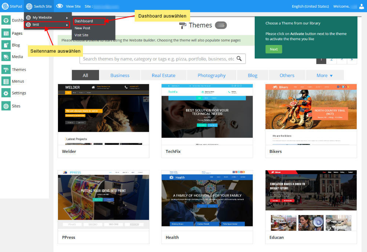Open Media in the sidebar

click(18, 57)
